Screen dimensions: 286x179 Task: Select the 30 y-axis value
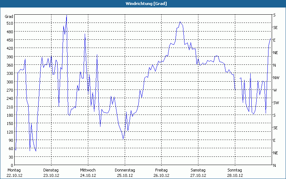11,157
